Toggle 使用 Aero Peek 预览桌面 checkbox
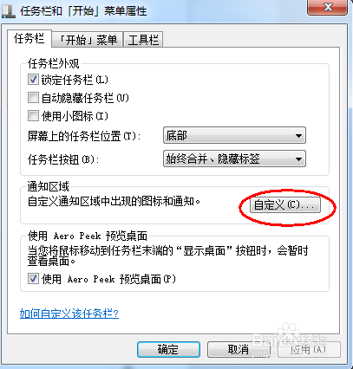353x369 pixels. [x=33, y=279]
